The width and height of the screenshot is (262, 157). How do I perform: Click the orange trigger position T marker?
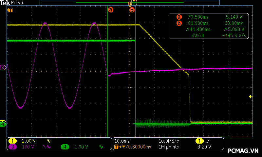[x=10, y=10]
